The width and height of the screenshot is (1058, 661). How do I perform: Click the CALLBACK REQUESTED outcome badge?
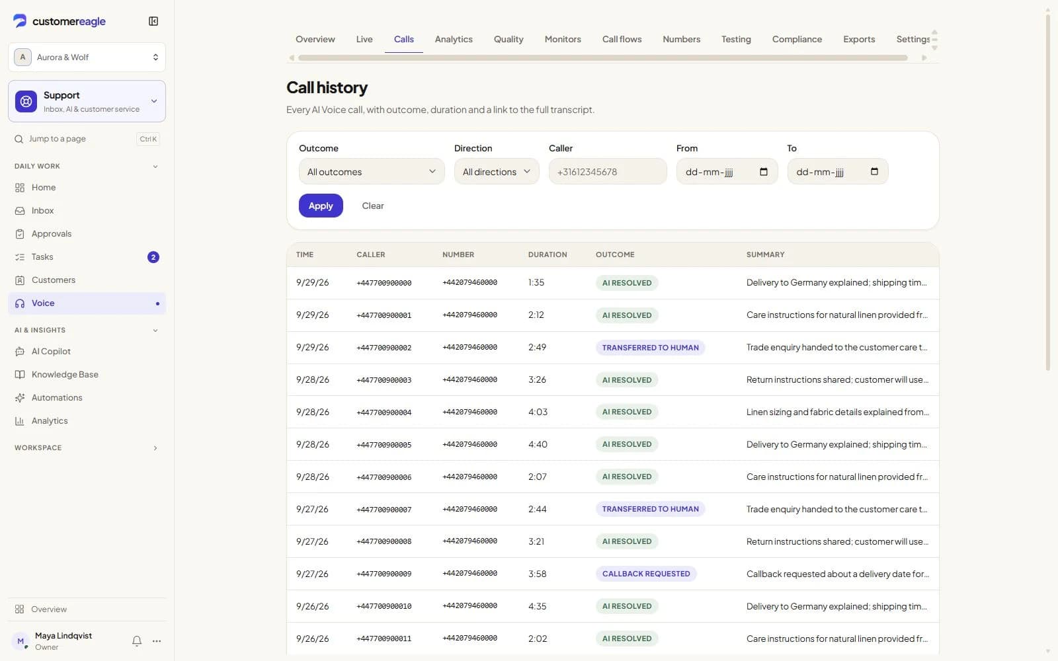pyautogui.click(x=646, y=574)
